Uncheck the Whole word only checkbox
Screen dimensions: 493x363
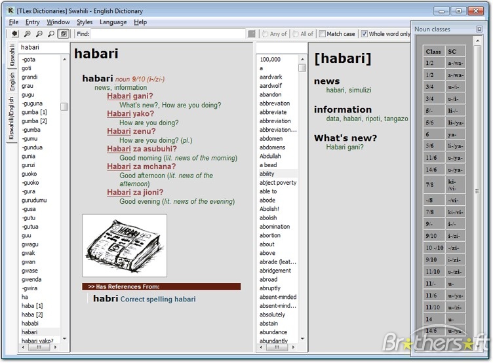pyautogui.click(x=365, y=34)
